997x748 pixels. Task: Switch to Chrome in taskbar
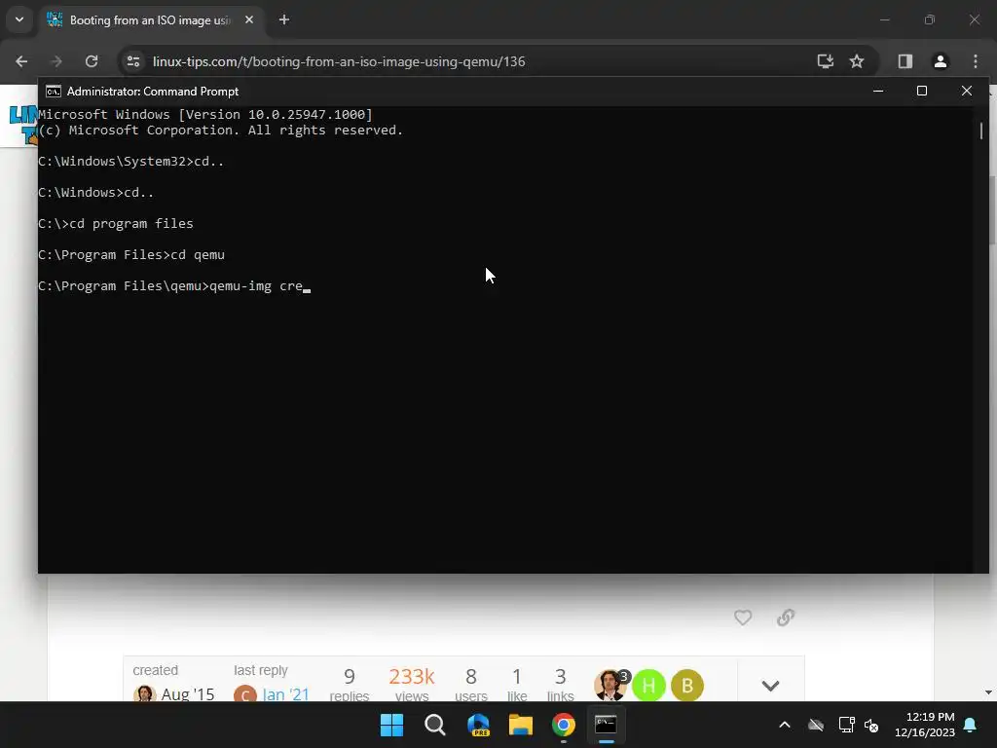(x=564, y=725)
